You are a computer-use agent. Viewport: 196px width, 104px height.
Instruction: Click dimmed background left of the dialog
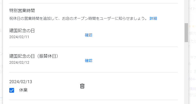click(x=1, y=52)
